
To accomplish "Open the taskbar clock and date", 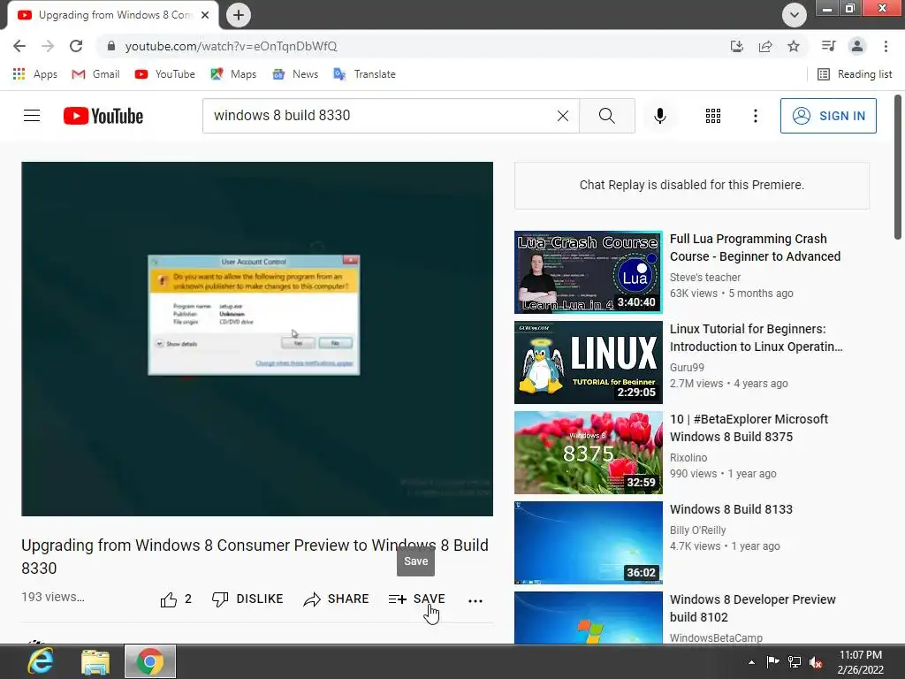I will pyautogui.click(x=861, y=662).
